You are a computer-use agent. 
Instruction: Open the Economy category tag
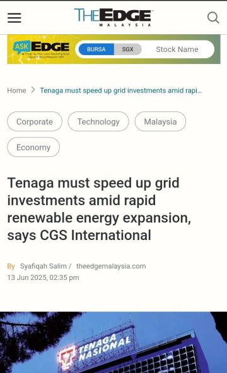[x=33, y=148]
